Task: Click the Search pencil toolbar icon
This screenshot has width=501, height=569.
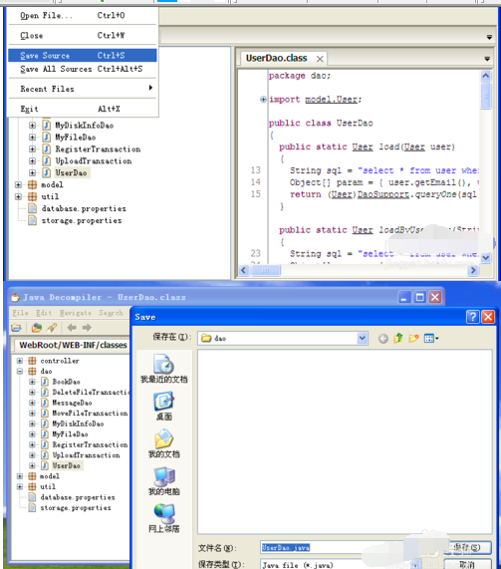Action: pos(52,328)
